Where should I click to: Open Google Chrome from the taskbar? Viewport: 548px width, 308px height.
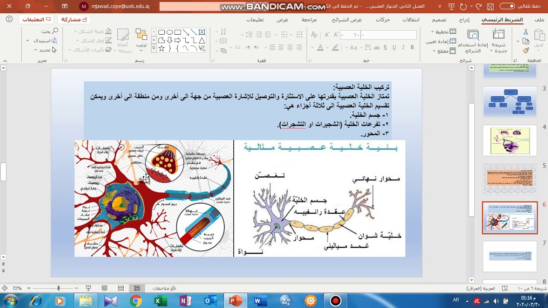click(136, 301)
